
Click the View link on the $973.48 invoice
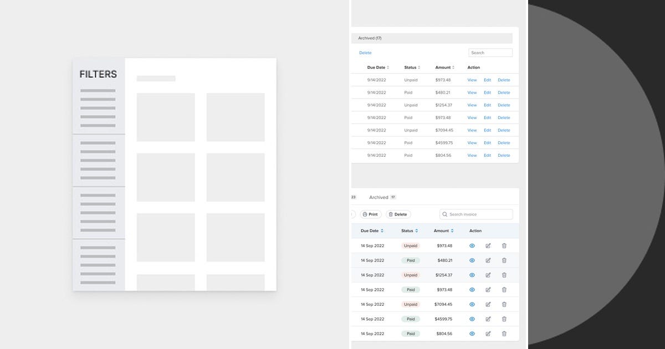point(472,80)
